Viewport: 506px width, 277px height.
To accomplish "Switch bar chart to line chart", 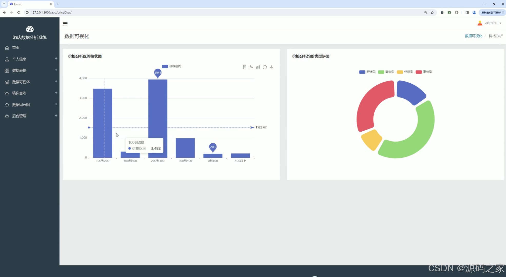I will coord(251,67).
